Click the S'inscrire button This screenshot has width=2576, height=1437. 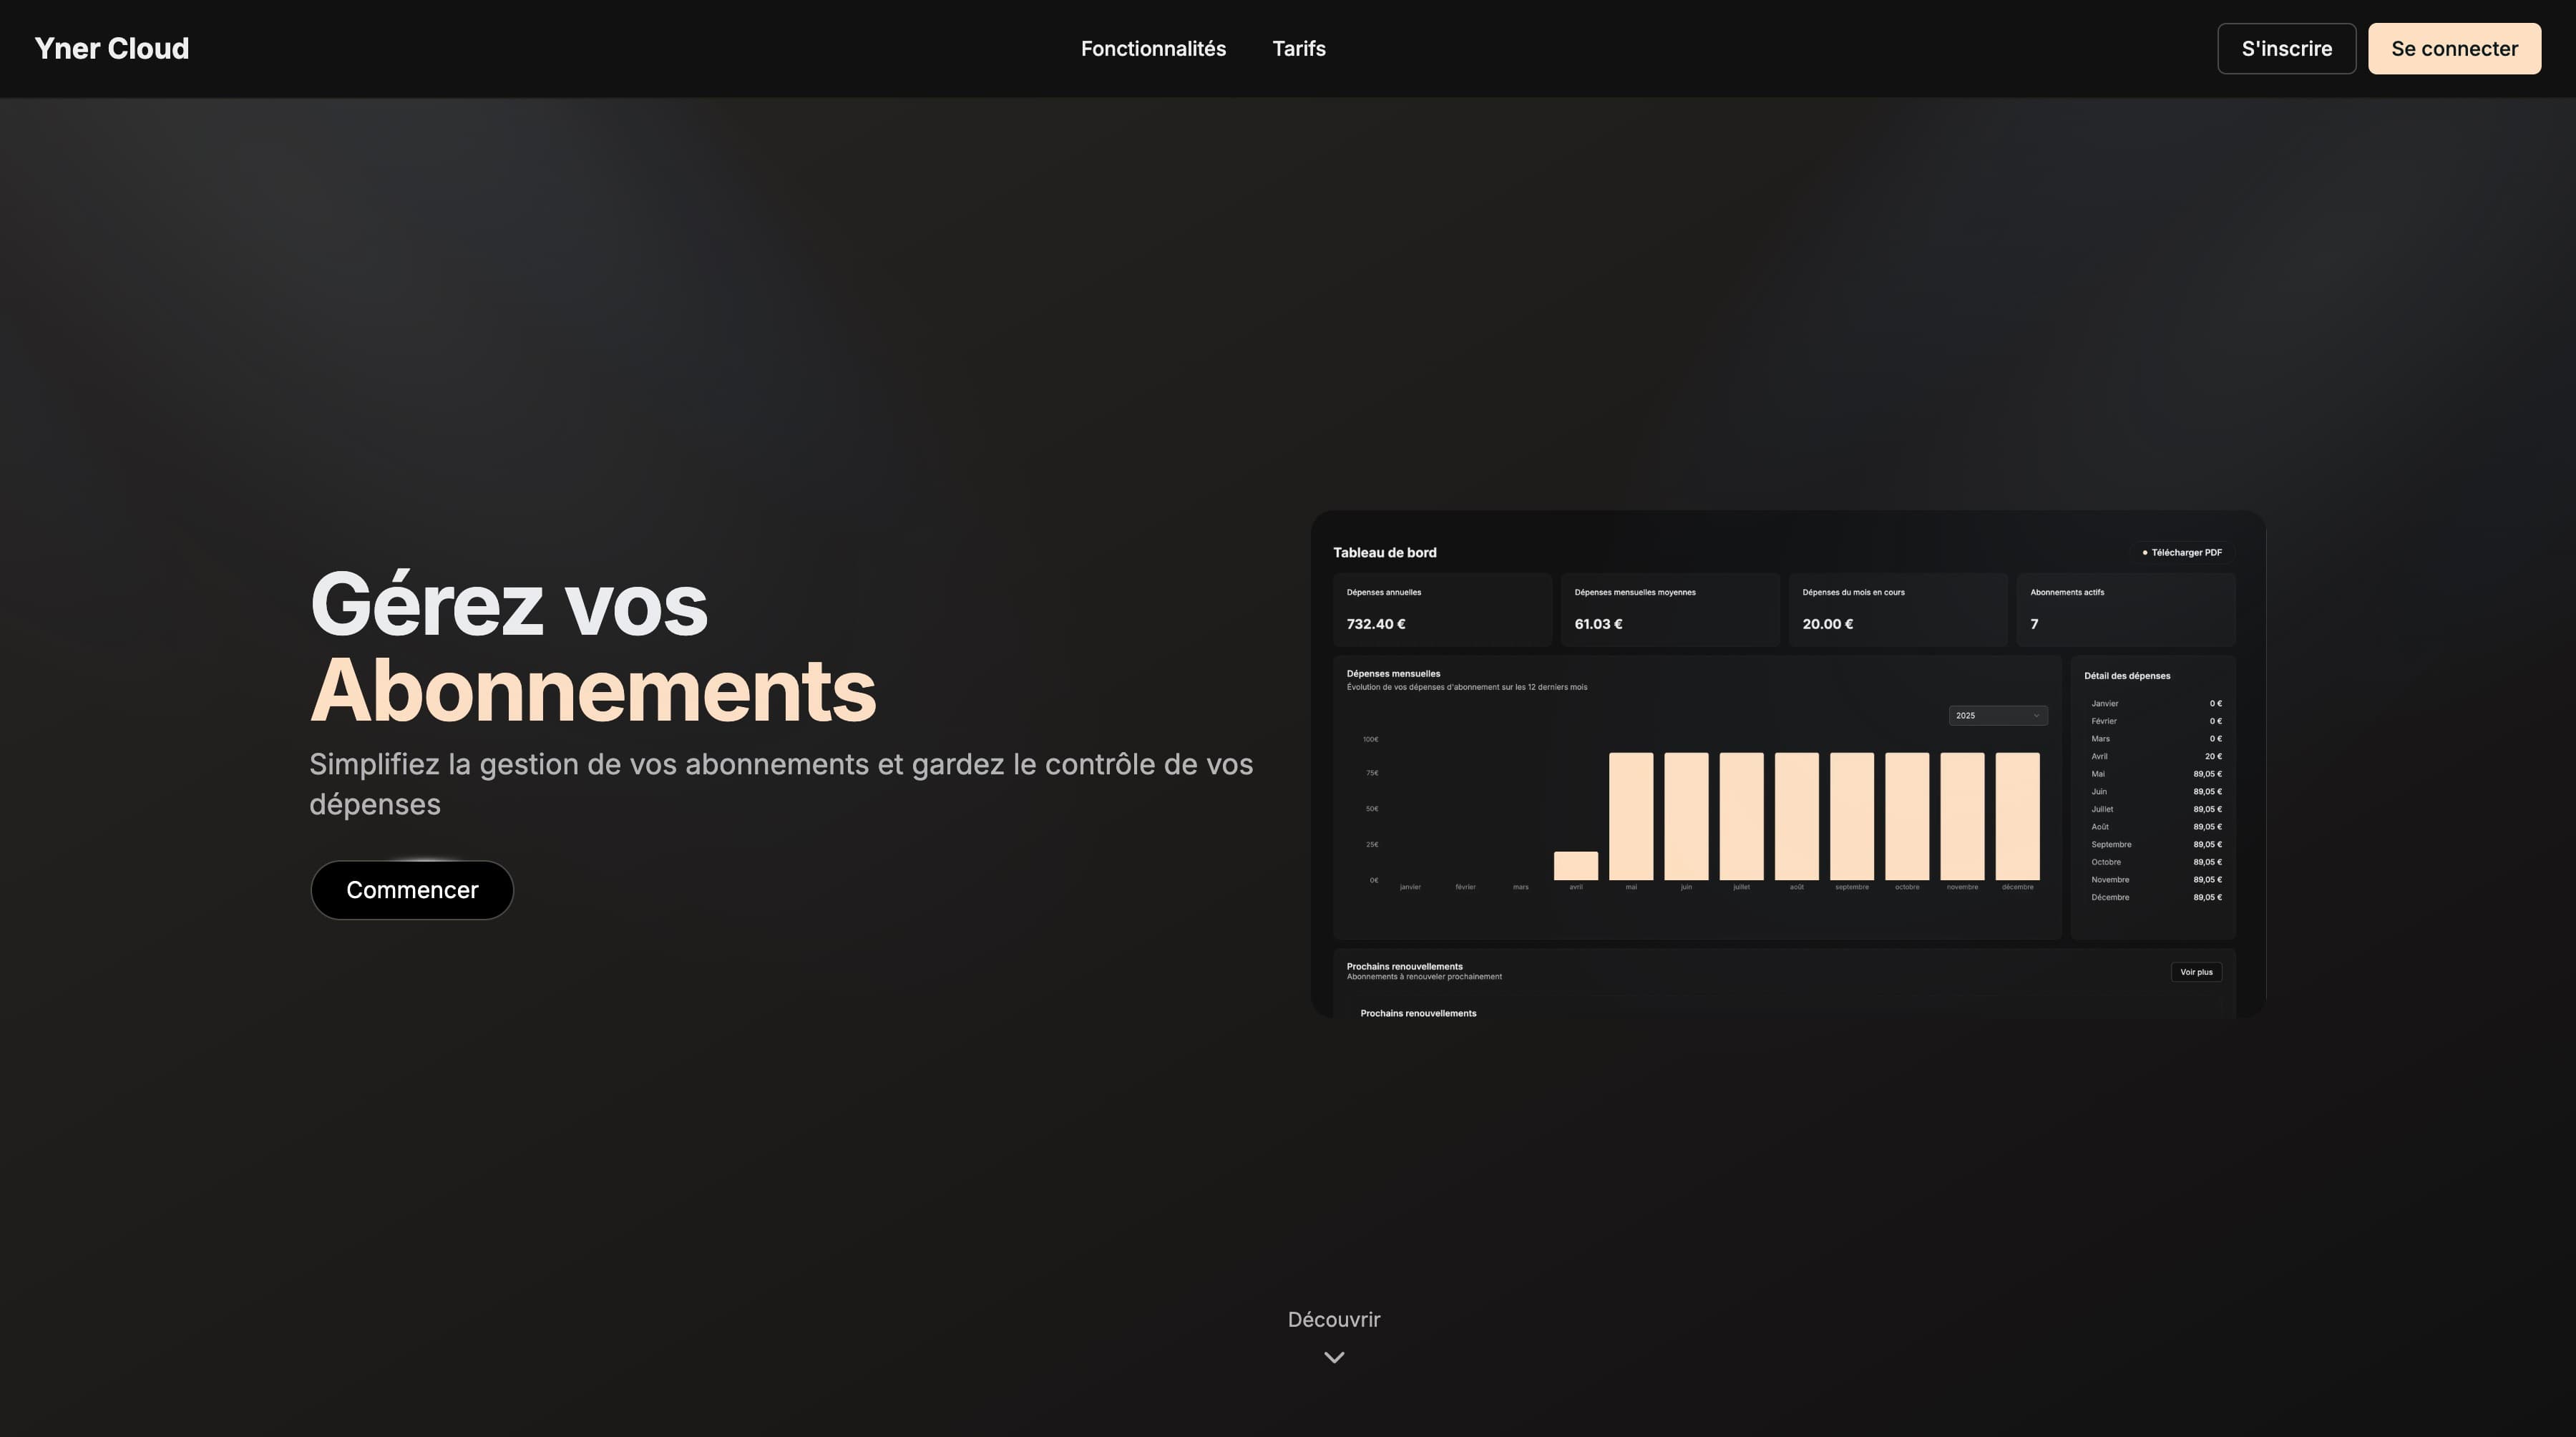[x=2286, y=47]
